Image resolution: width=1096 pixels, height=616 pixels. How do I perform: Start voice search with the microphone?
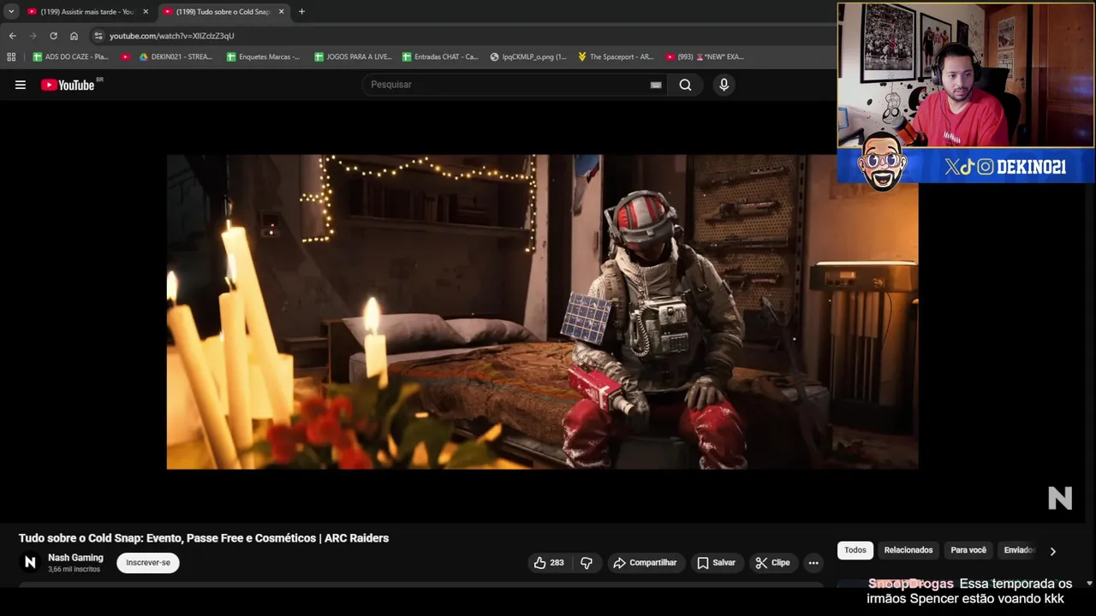pos(724,85)
